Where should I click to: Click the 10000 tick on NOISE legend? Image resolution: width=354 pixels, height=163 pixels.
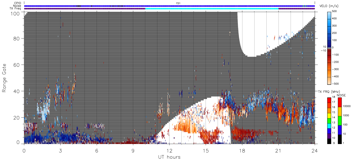point(347,106)
